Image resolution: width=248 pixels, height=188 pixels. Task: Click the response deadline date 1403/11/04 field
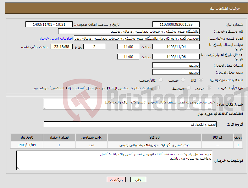176,47
